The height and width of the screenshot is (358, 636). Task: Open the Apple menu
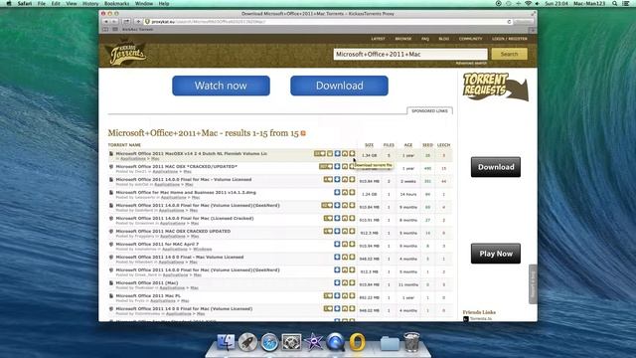(9, 3)
